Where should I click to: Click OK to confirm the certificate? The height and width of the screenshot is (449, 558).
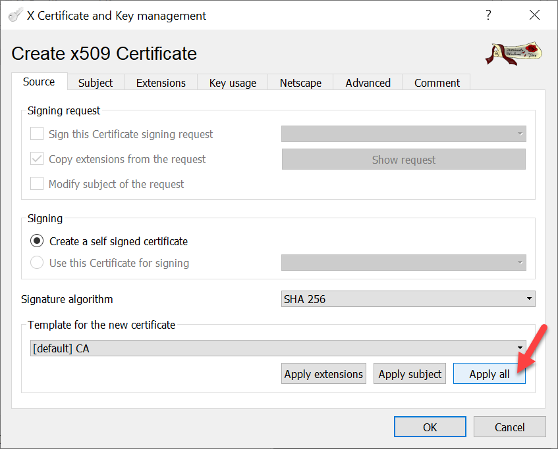(430, 427)
